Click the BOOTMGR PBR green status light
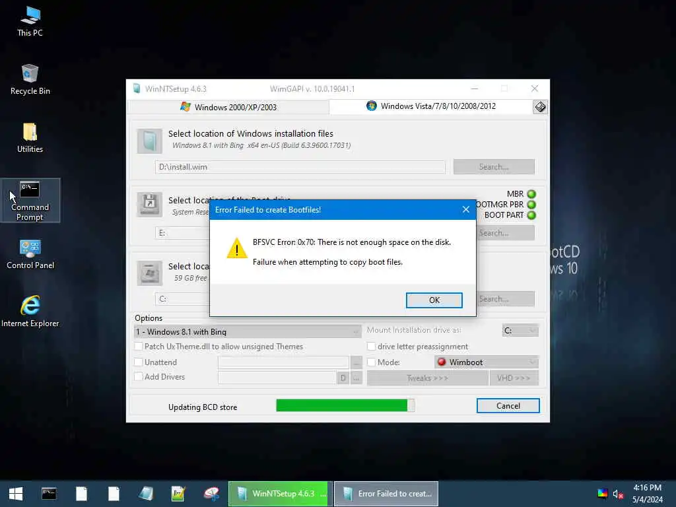The width and height of the screenshot is (676, 507). click(531, 205)
